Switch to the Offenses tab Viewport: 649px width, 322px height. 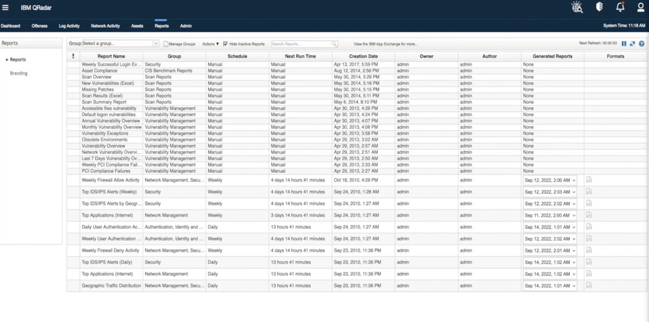pos(39,26)
